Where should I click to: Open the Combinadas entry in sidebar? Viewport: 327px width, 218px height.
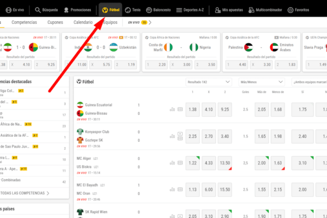[34, 181]
